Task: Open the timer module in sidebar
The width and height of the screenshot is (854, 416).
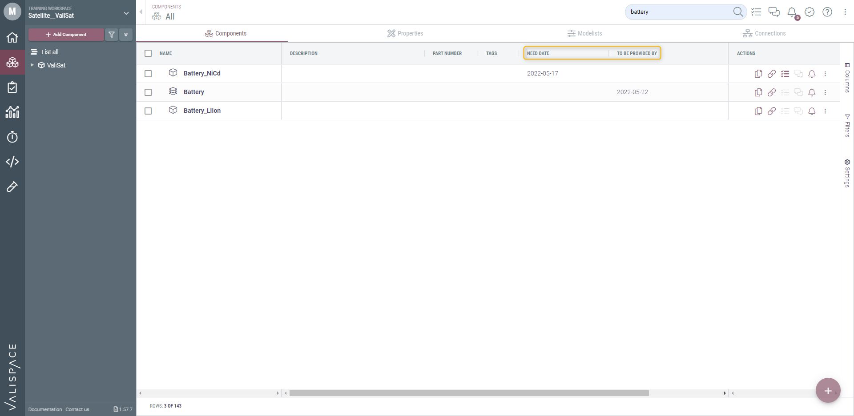Action: pos(12,137)
